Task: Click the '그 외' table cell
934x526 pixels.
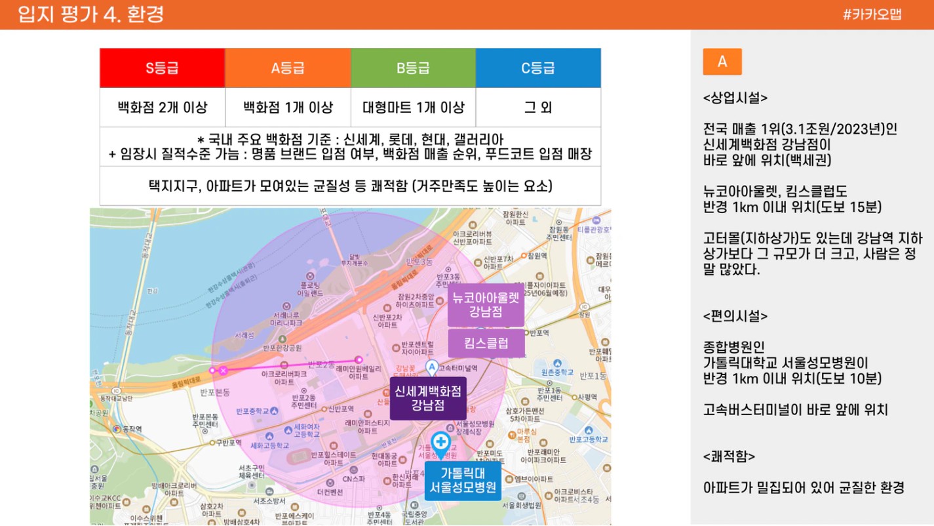Action: [538, 108]
